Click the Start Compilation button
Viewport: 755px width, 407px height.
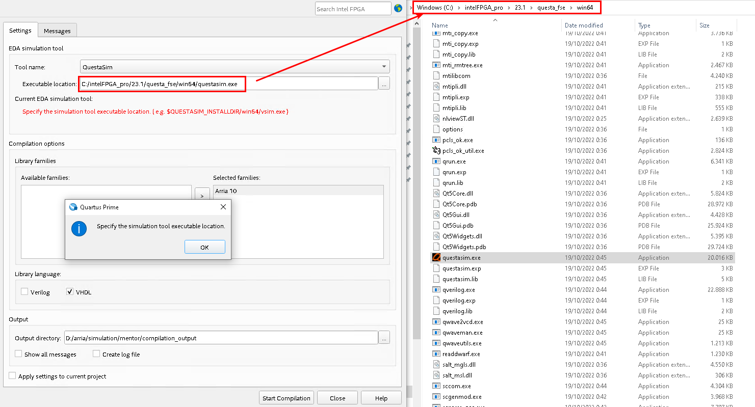coord(287,398)
